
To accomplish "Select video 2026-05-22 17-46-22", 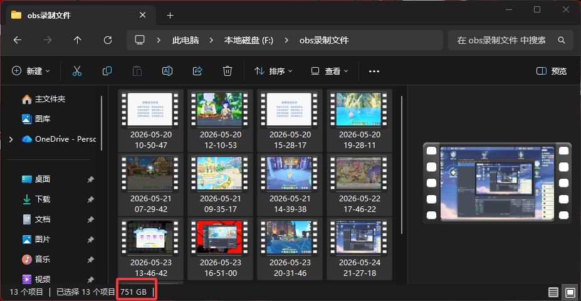I will 360,184.
